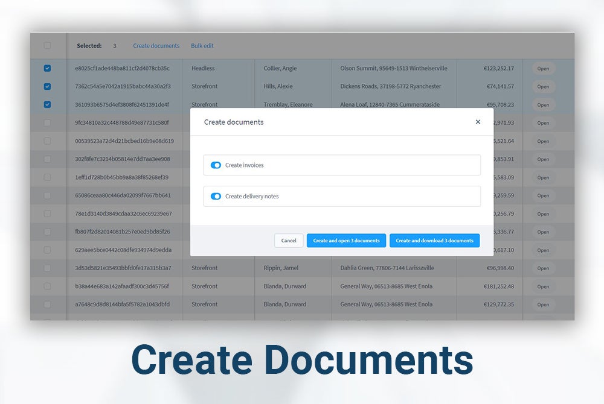
Task: Click Open status for €129,772.35 order
Action: [x=543, y=305]
